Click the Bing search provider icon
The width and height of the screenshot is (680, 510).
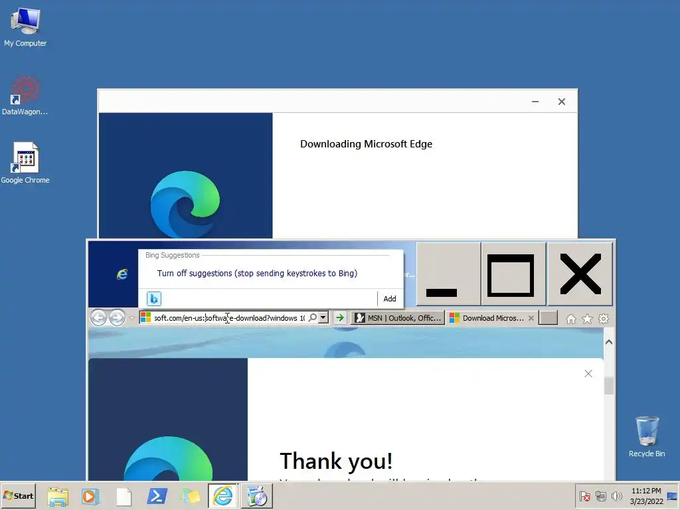pyautogui.click(x=154, y=298)
